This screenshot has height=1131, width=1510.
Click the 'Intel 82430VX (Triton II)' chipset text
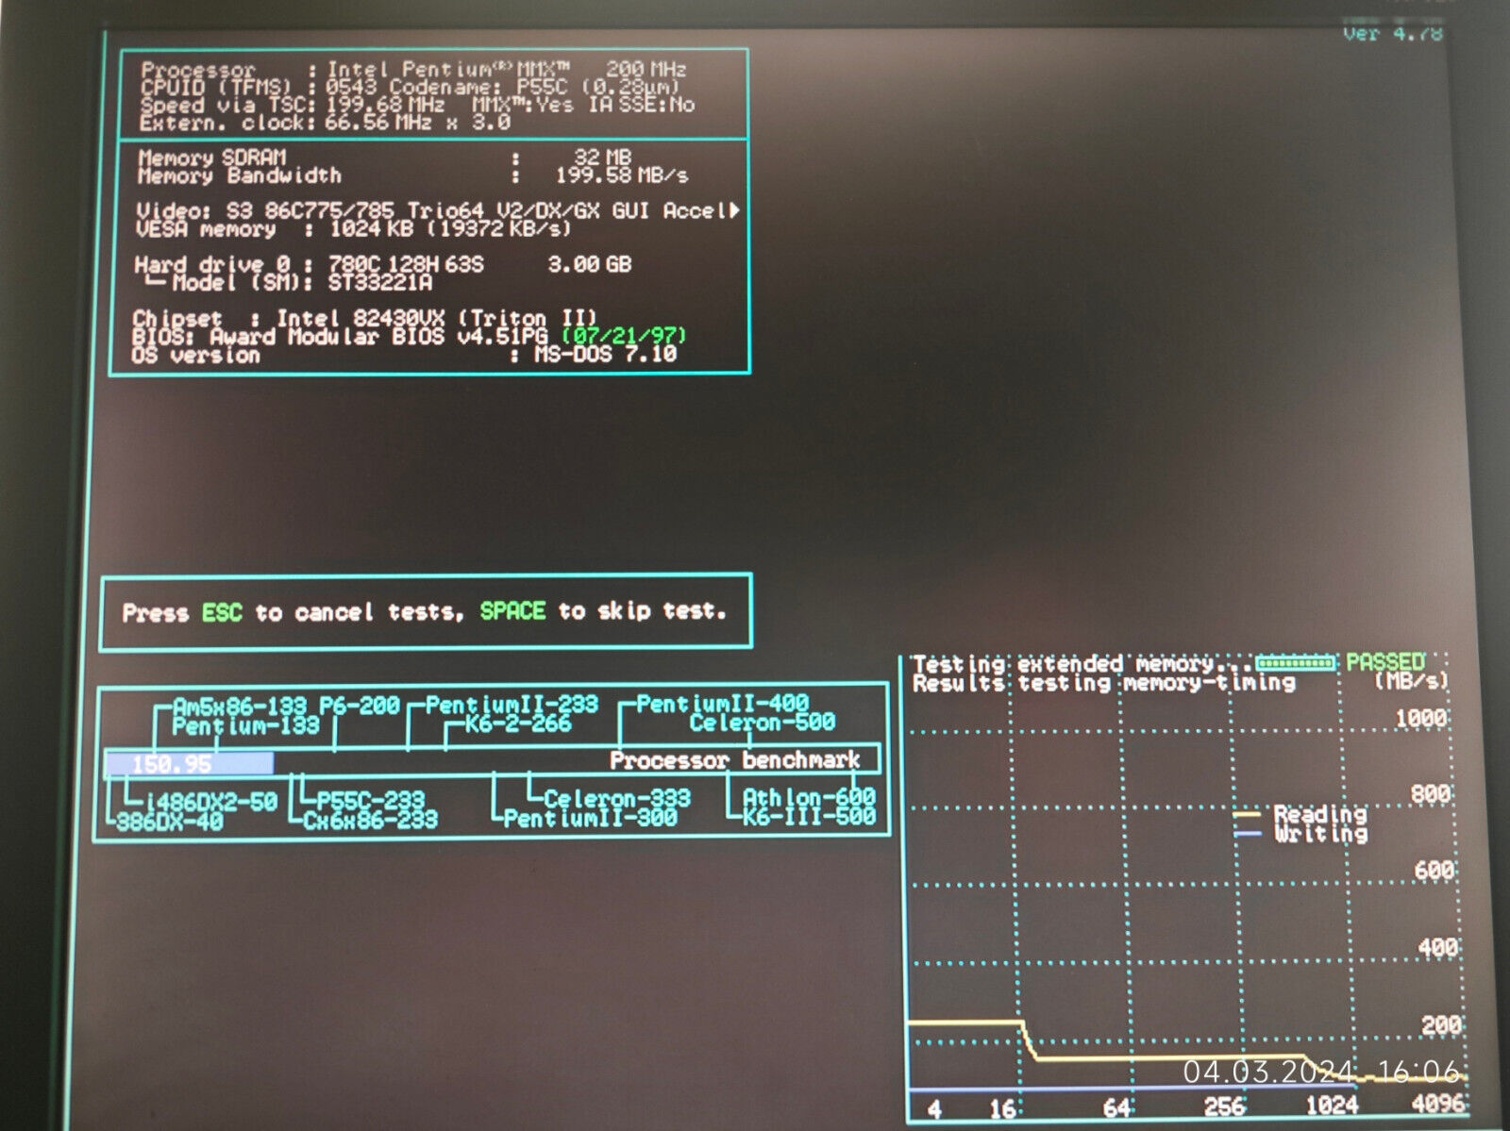437,319
